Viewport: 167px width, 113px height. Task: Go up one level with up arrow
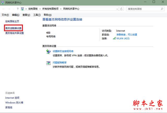tap(18, 9)
